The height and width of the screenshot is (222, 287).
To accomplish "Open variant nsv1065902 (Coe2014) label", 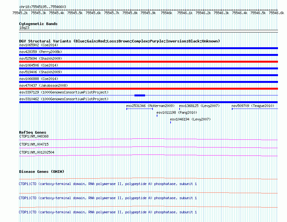I will click(39, 45).
